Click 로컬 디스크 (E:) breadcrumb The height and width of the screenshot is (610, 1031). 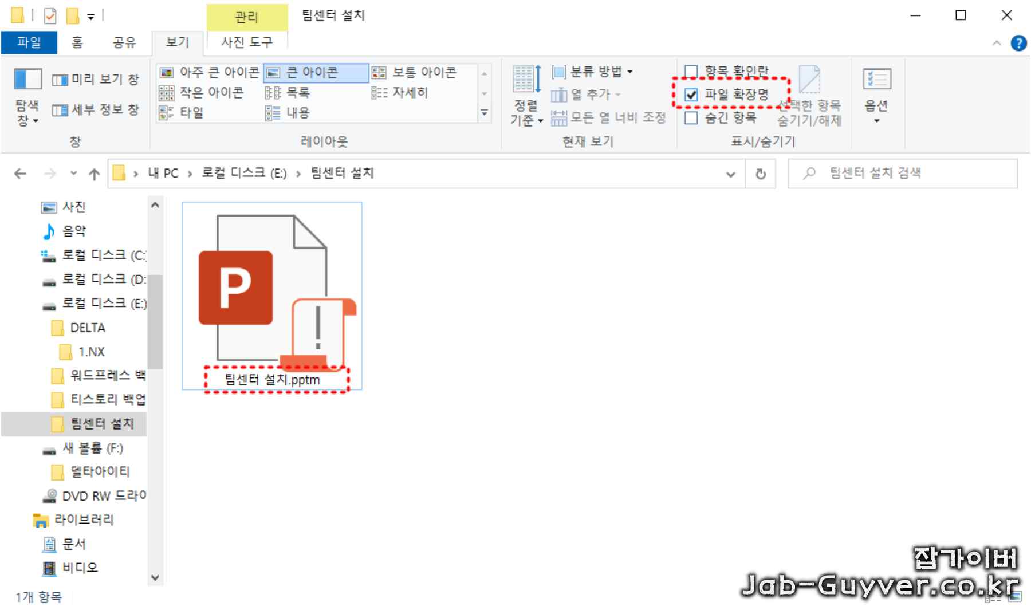tap(244, 174)
